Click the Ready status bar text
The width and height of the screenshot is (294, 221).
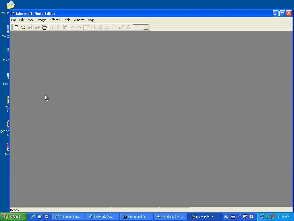tap(15, 210)
